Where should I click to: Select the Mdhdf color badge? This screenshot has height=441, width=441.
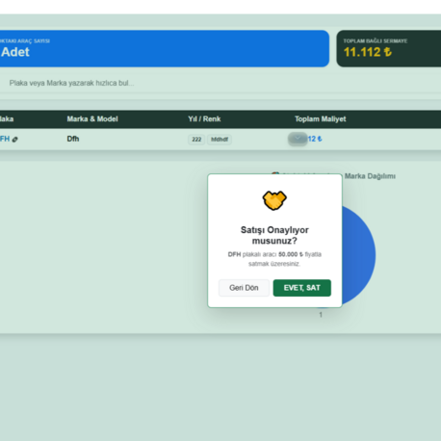[x=220, y=140]
